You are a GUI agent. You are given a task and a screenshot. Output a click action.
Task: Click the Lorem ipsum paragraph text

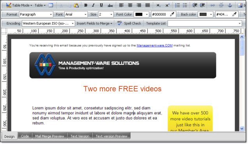point(97,116)
